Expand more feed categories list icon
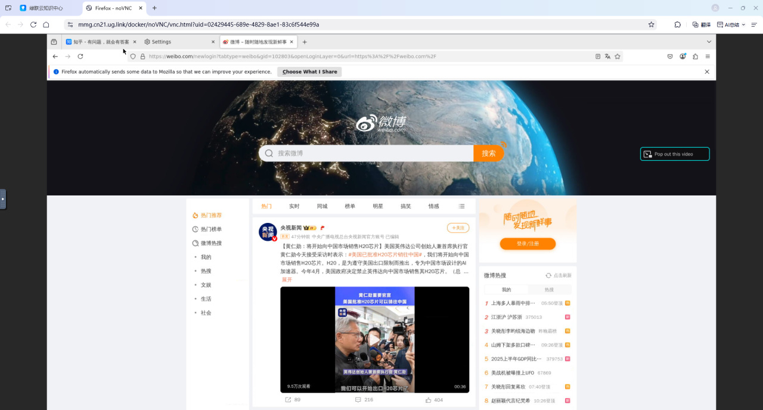The width and height of the screenshot is (763, 410). coord(461,206)
